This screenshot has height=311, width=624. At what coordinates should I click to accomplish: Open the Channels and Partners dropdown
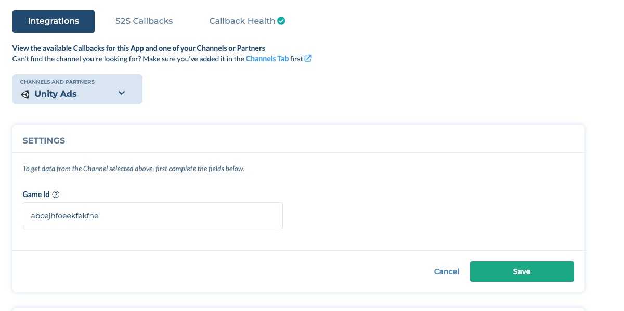coord(77,89)
